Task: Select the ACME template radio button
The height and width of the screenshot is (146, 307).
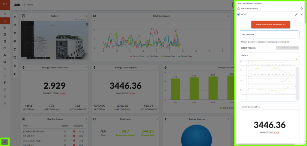Action: coord(239,14)
